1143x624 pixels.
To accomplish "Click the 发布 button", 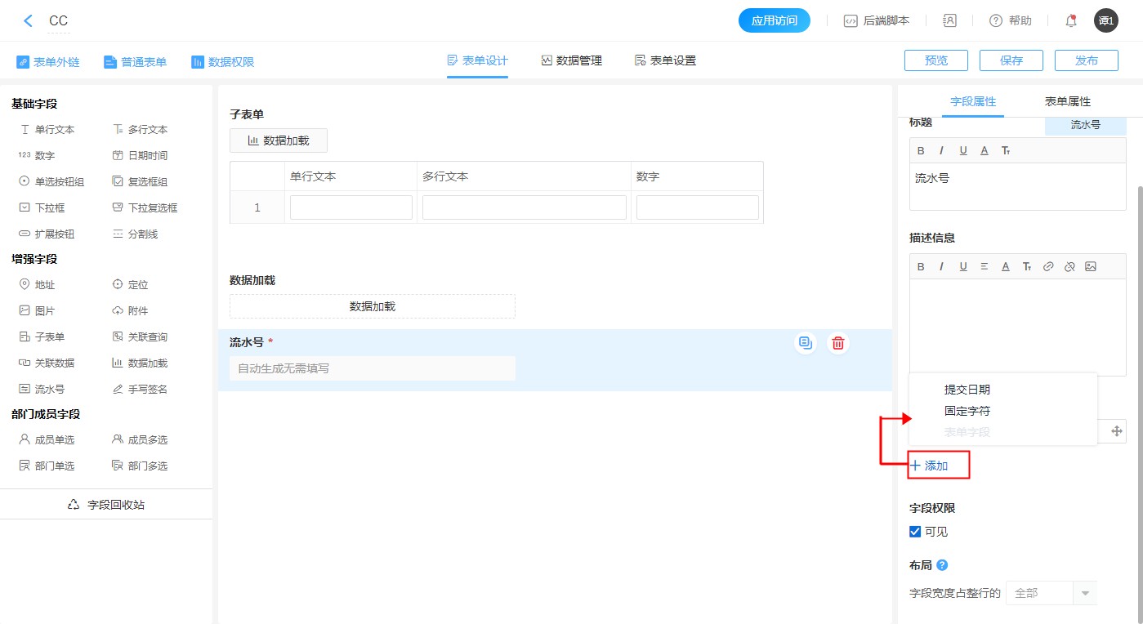I will pyautogui.click(x=1086, y=60).
